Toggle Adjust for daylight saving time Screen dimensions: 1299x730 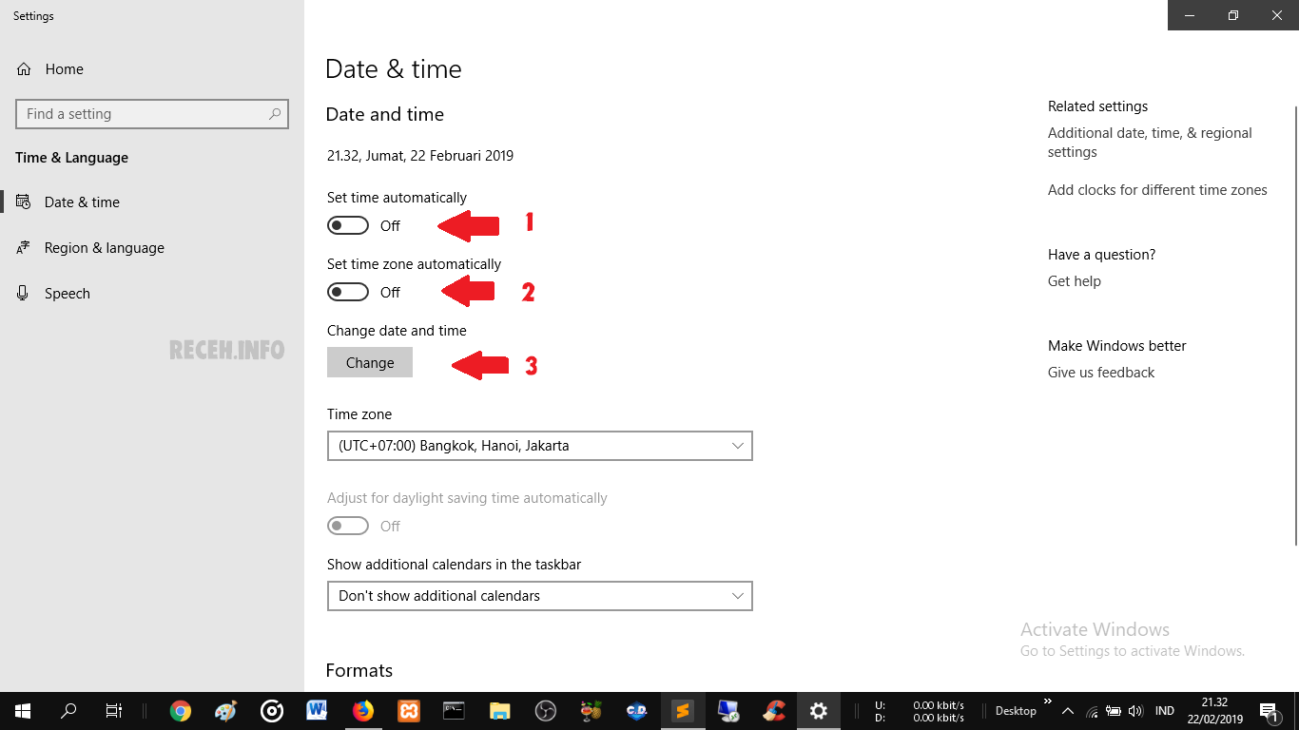[347, 526]
